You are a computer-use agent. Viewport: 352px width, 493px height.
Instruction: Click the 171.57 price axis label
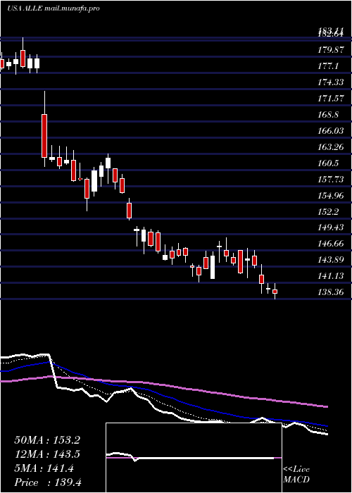point(331,99)
